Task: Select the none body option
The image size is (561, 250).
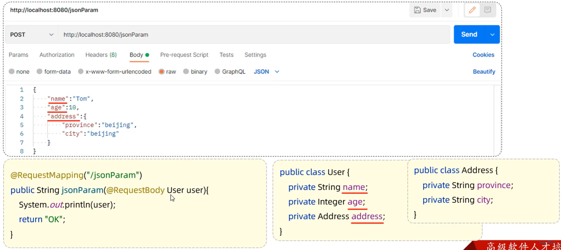Action: pos(12,72)
